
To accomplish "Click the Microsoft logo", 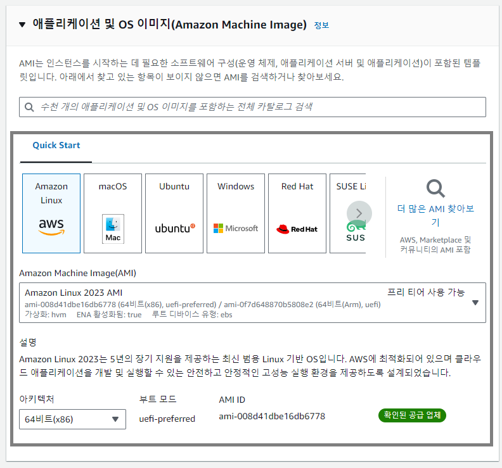I will (236, 229).
